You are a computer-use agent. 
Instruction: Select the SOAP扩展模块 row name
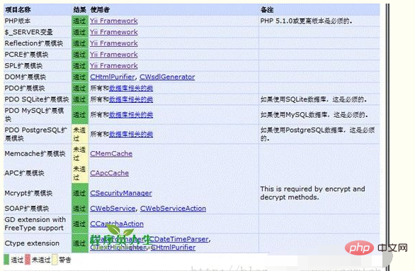27,209
